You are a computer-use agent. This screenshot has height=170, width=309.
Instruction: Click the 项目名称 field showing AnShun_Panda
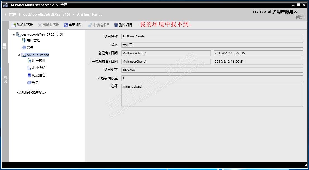[212, 36]
